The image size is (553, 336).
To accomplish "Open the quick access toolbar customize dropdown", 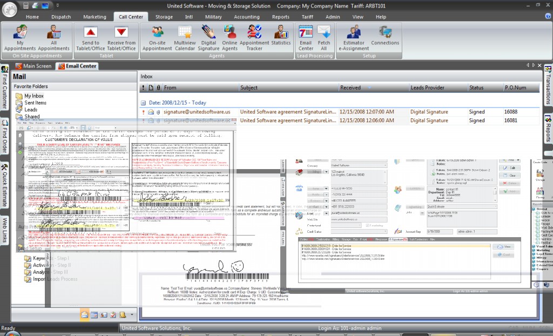I will coord(57,5).
